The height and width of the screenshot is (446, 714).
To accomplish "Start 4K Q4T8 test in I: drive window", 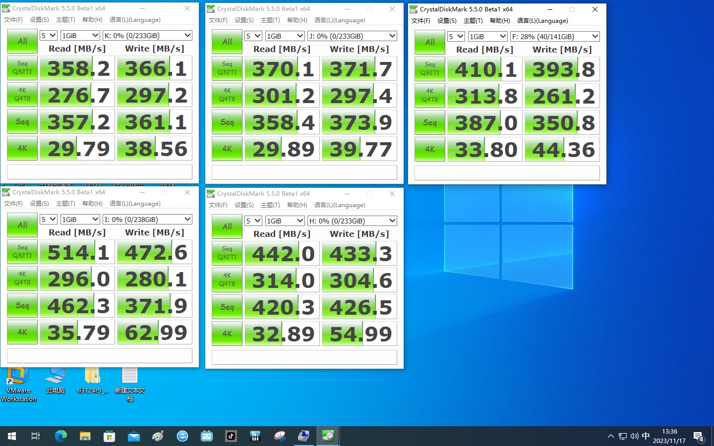I will 22,279.
